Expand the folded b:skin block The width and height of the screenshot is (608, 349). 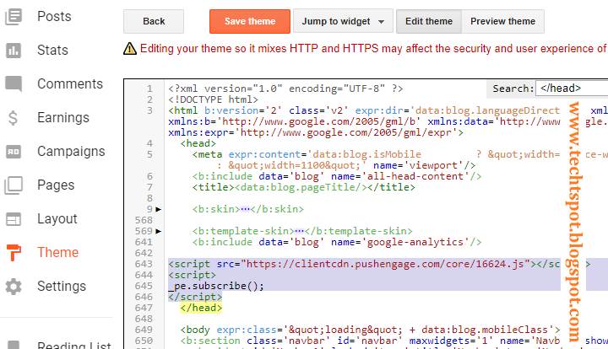(x=158, y=209)
